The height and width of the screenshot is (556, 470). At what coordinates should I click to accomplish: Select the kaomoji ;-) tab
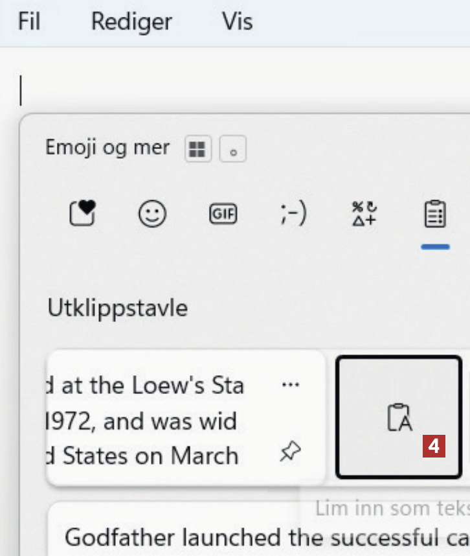coord(293,213)
